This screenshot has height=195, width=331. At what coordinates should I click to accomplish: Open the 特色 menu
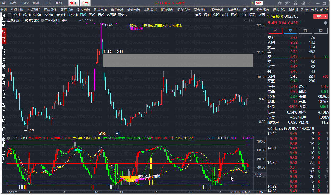(13, 3)
